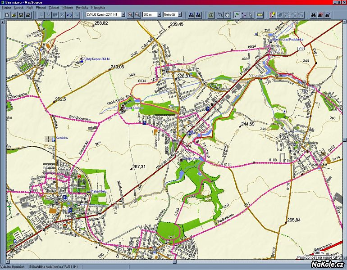
Task: Send data to the device with the upload icon
Action: (192, 15)
